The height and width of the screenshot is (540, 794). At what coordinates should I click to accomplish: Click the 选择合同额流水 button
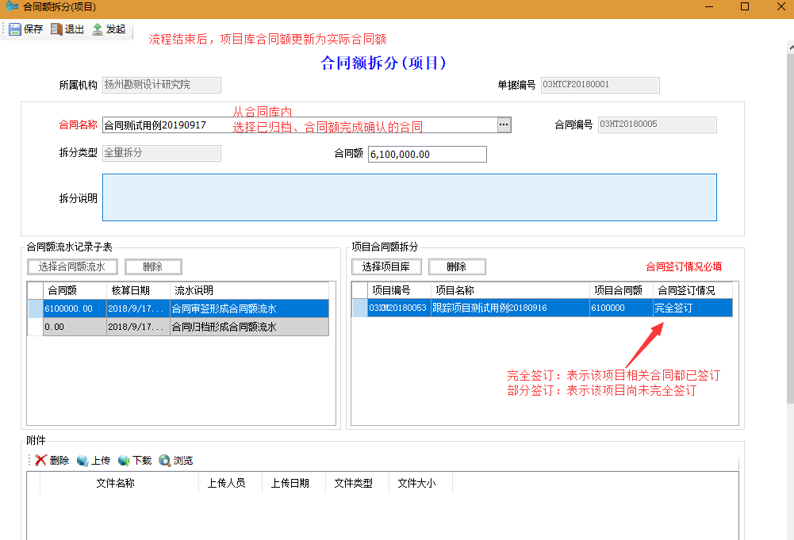pos(72,267)
